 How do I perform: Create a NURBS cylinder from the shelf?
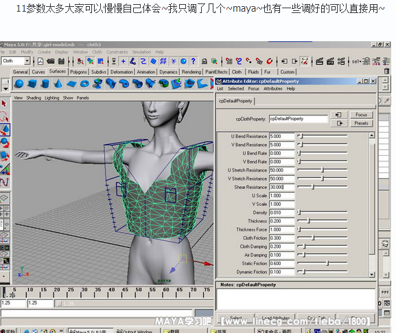(x=45, y=84)
